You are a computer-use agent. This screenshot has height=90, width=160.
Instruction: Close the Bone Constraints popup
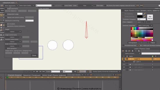(34, 55)
